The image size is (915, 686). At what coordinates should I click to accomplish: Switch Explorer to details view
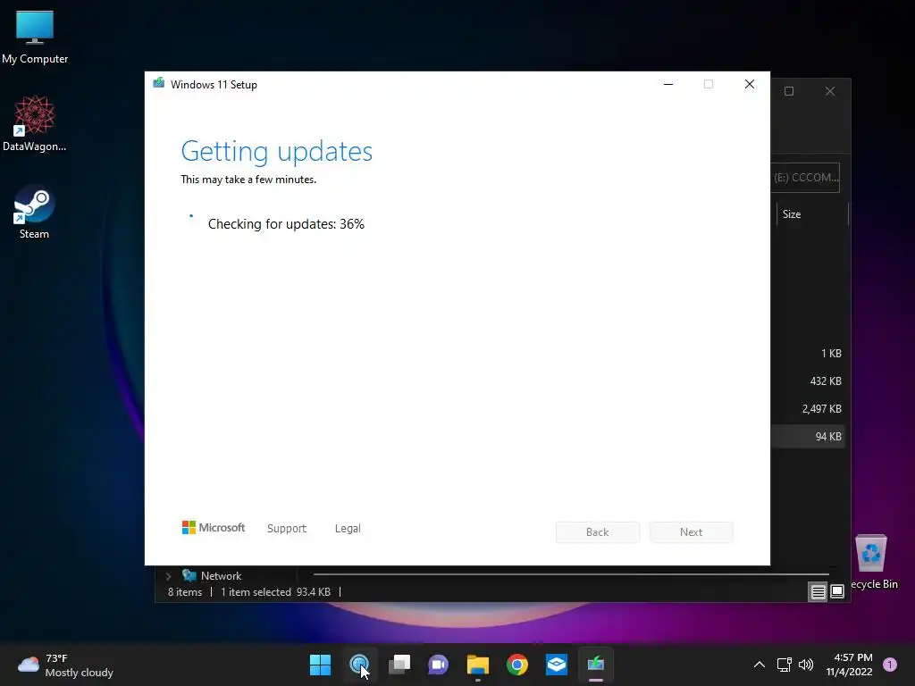[x=818, y=592]
